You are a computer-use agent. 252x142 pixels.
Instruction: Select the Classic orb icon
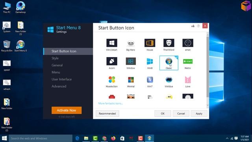pos(169,63)
